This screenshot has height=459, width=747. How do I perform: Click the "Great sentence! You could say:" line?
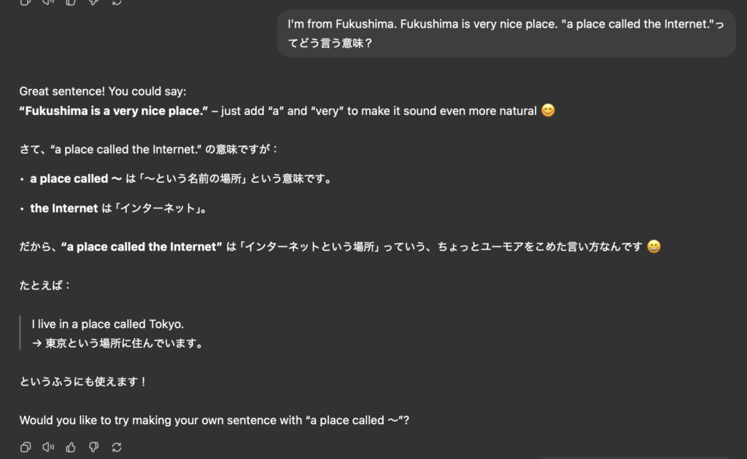tap(103, 91)
